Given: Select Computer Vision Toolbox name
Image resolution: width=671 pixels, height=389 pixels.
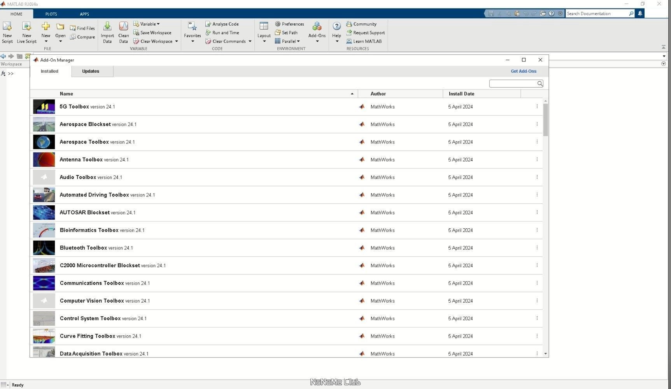Looking at the screenshot, I should tap(92, 301).
